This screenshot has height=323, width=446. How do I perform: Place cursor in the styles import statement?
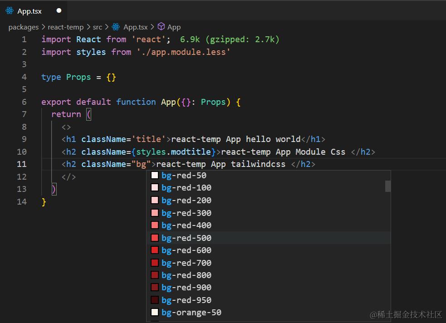[113, 52]
